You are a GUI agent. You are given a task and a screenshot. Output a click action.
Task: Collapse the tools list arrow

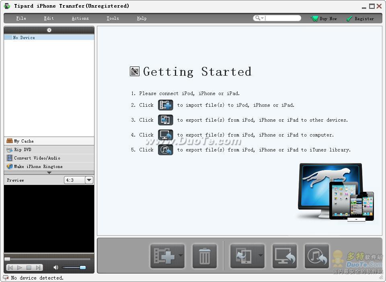tap(49, 173)
